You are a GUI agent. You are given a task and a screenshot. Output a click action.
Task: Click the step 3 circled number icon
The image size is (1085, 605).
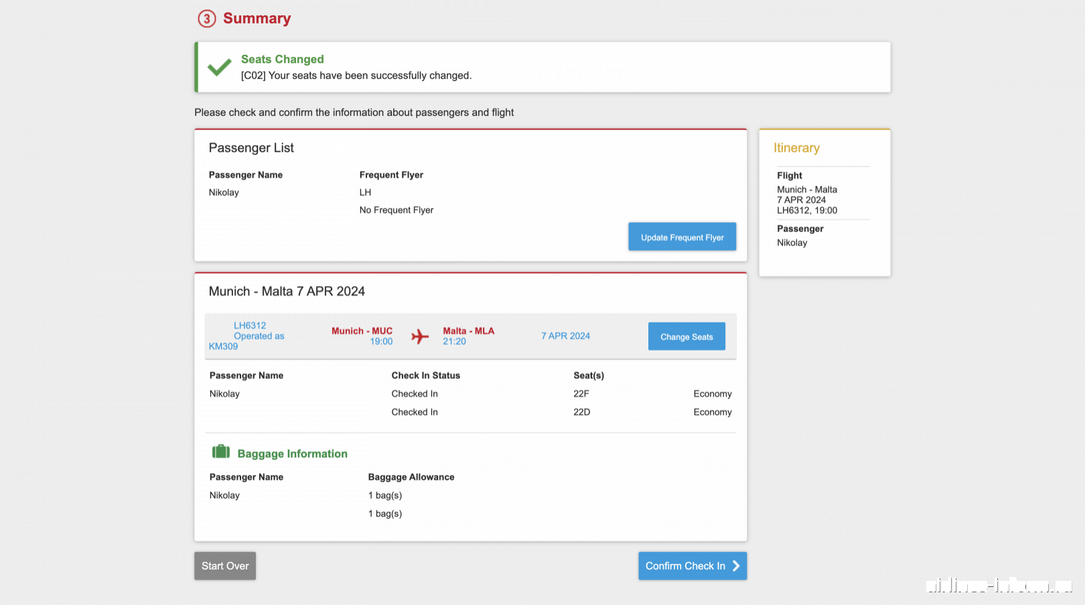coord(207,19)
